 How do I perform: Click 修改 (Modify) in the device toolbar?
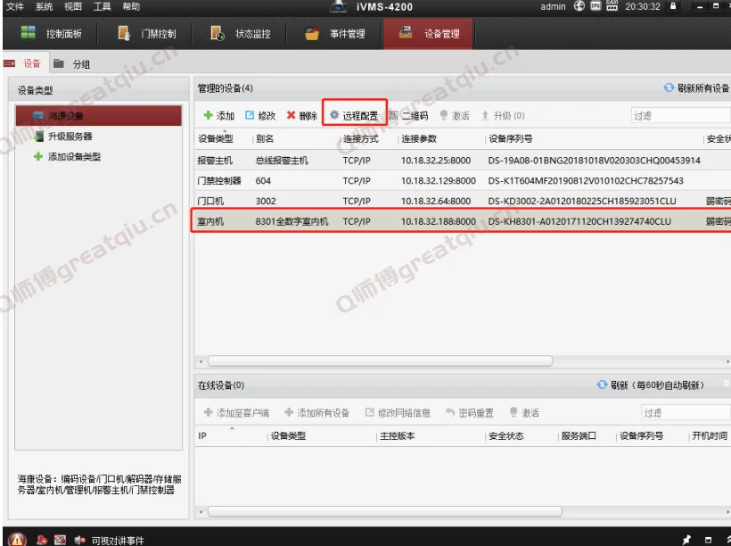(x=260, y=116)
